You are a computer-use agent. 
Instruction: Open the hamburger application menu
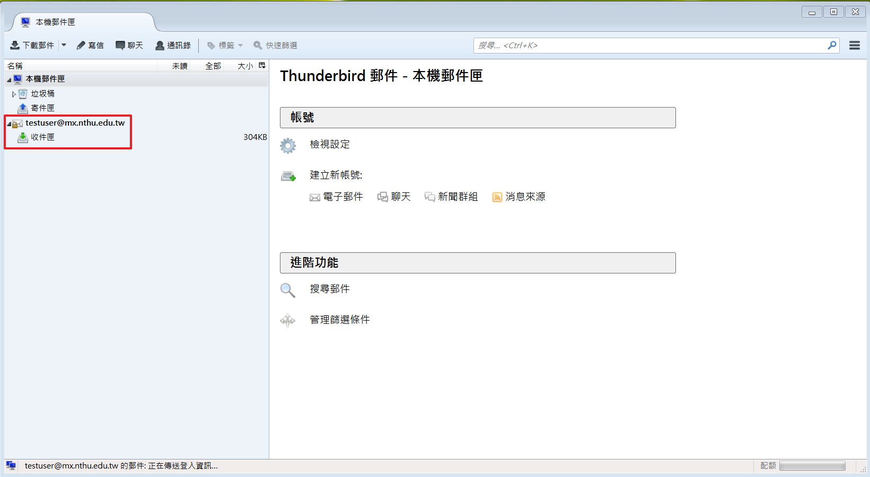coord(854,46)
